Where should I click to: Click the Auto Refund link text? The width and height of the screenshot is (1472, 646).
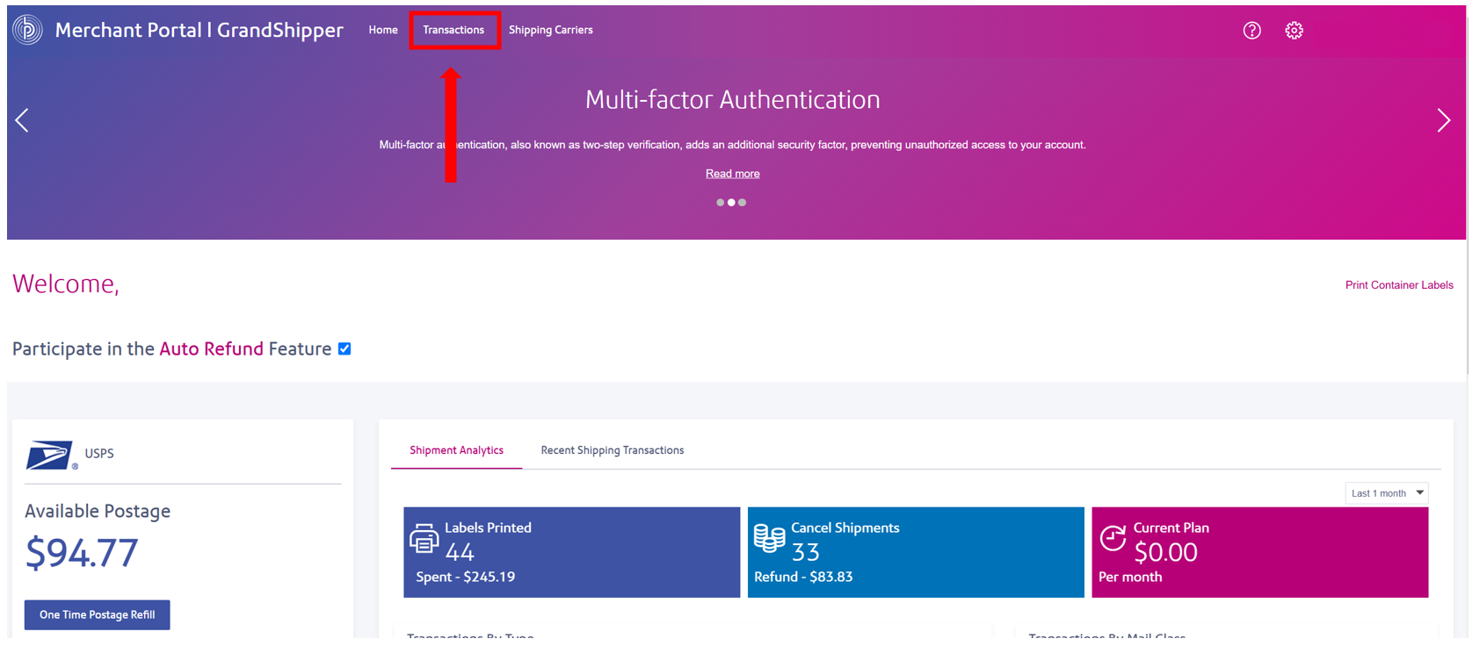tap(211, 348)
